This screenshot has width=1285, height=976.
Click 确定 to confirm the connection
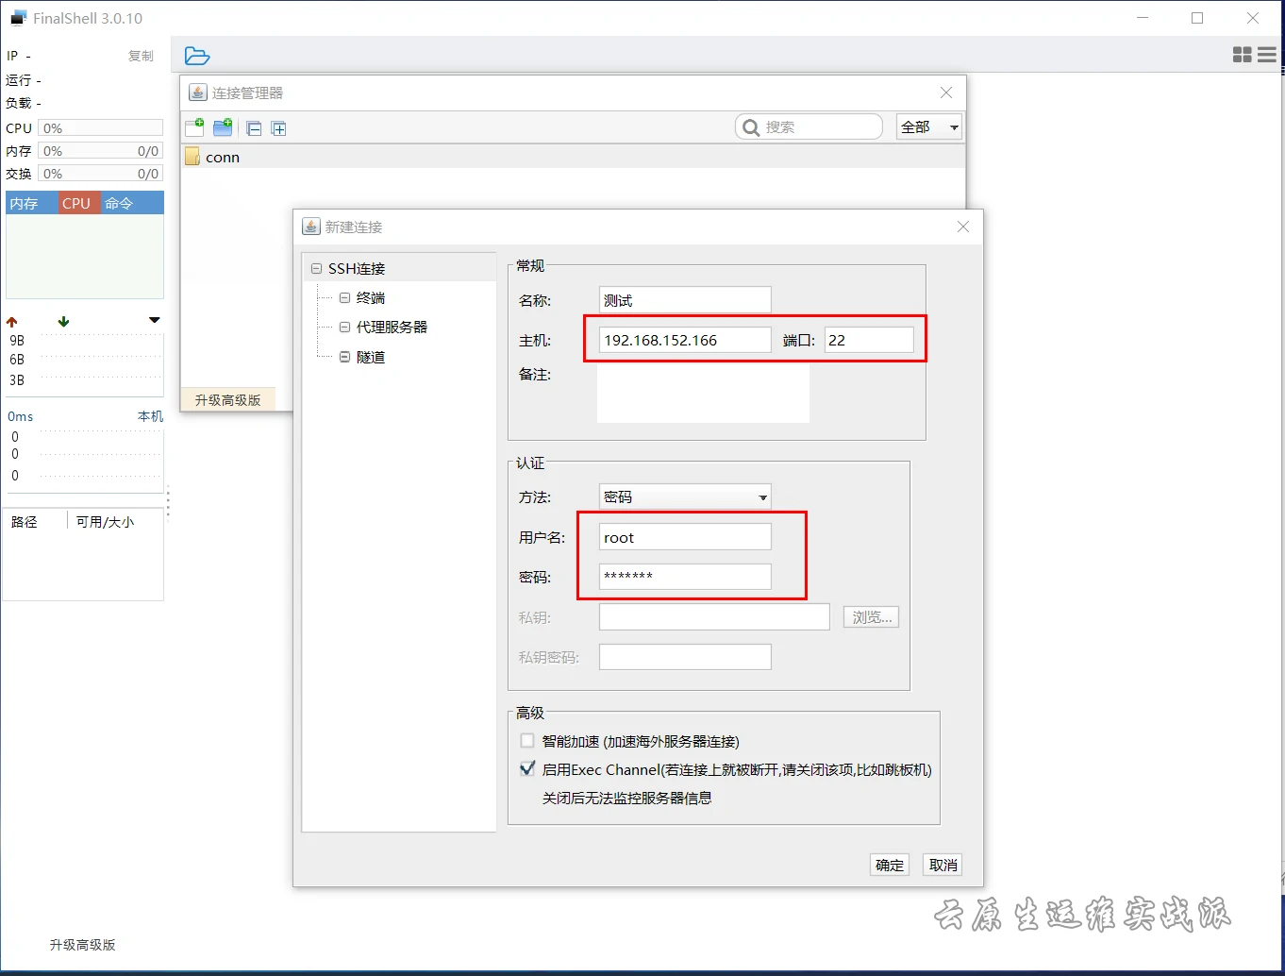pos(890,865)
